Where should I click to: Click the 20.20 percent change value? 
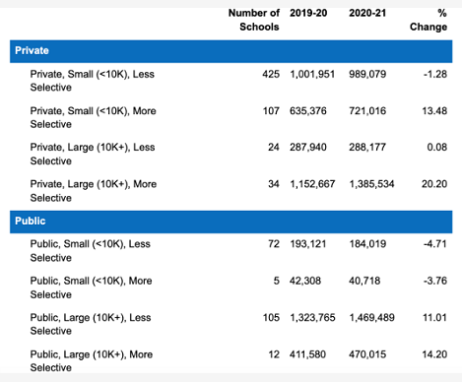point(434,184)
